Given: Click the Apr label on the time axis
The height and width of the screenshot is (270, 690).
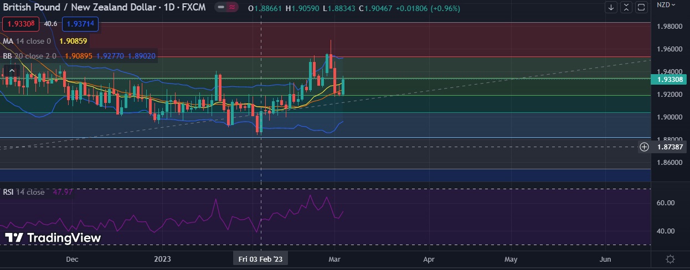Looking at the screenshot, I should pyautogui.click(x=429, y=259).
